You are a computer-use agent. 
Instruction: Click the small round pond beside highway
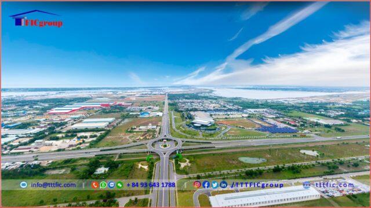pyautogui.click(x=252, y=160)
